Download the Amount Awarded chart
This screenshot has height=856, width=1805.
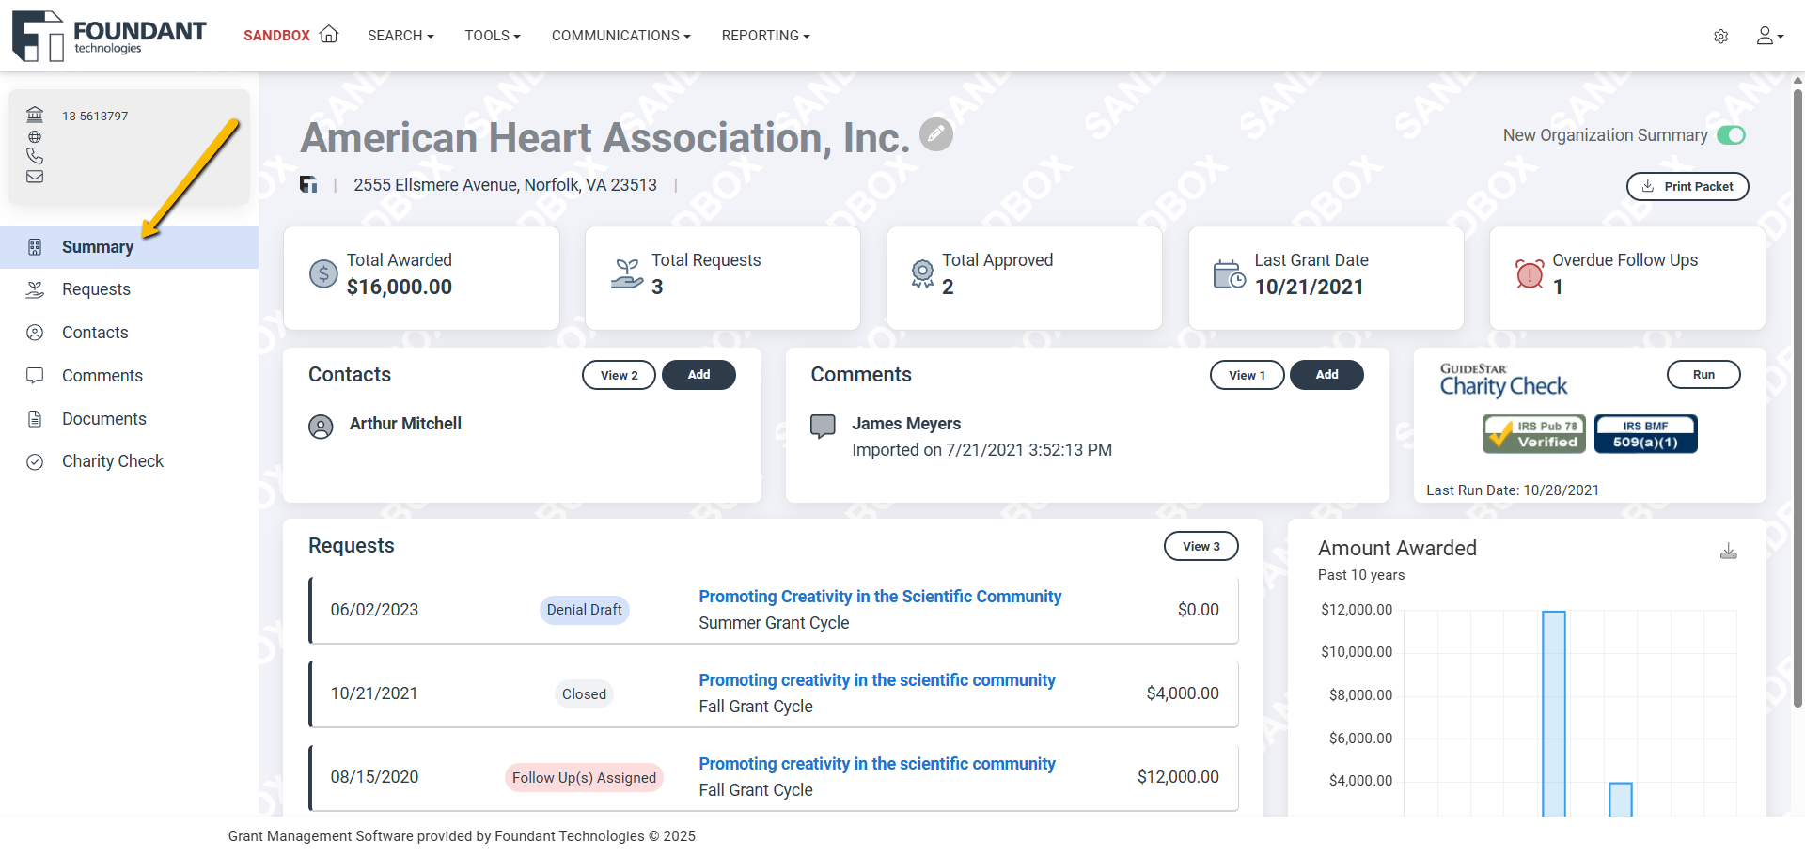pos(1728,551)
